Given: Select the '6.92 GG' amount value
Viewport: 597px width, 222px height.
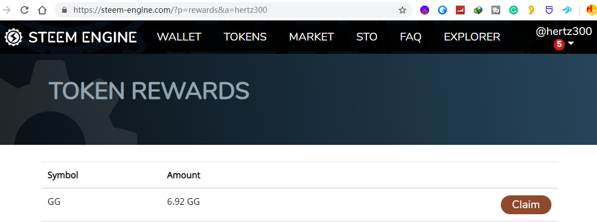Looking at the screenshot, I should [x=183, y=202].
